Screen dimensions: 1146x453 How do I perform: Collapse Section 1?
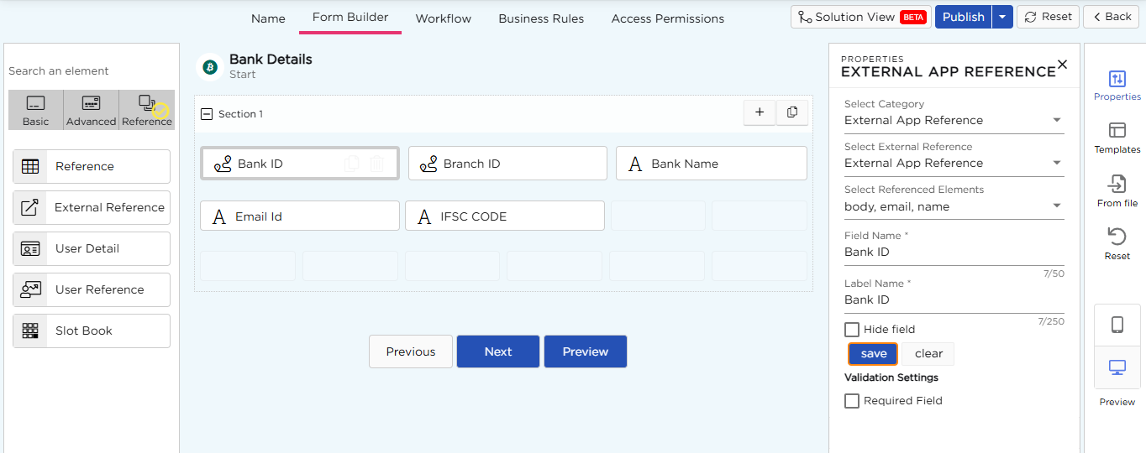tap(208, 114)
